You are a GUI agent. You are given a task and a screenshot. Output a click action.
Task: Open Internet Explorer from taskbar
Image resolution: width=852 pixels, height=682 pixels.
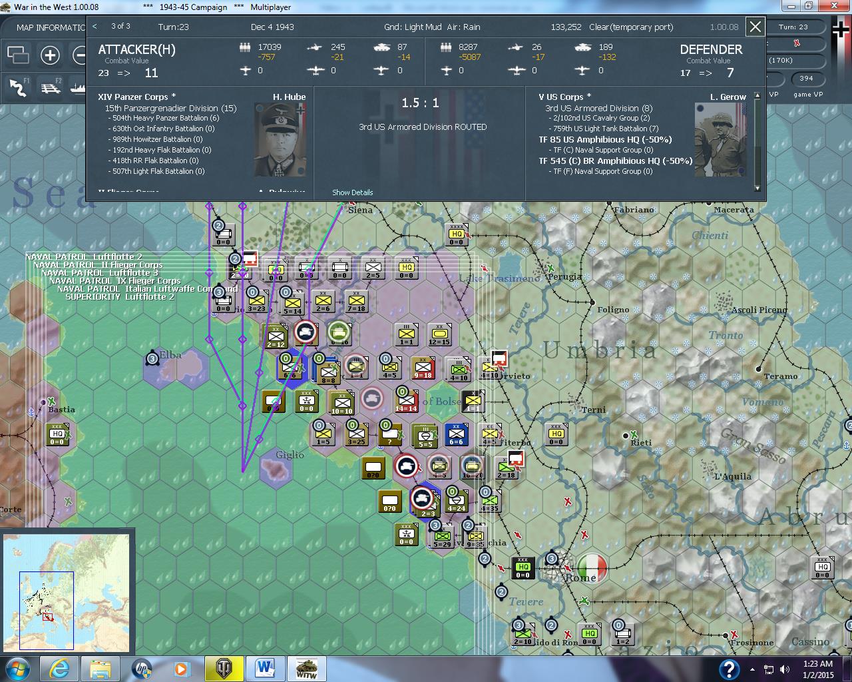point(59,669)
